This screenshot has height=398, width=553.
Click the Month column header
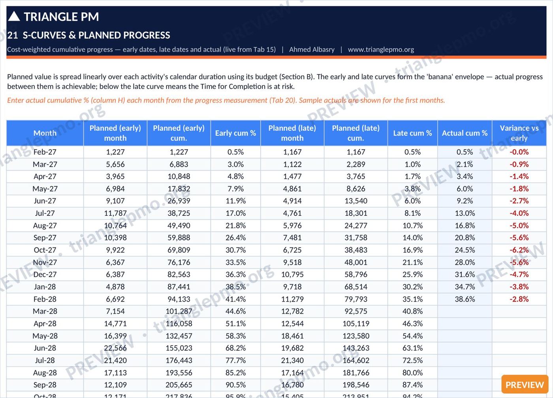45,133
